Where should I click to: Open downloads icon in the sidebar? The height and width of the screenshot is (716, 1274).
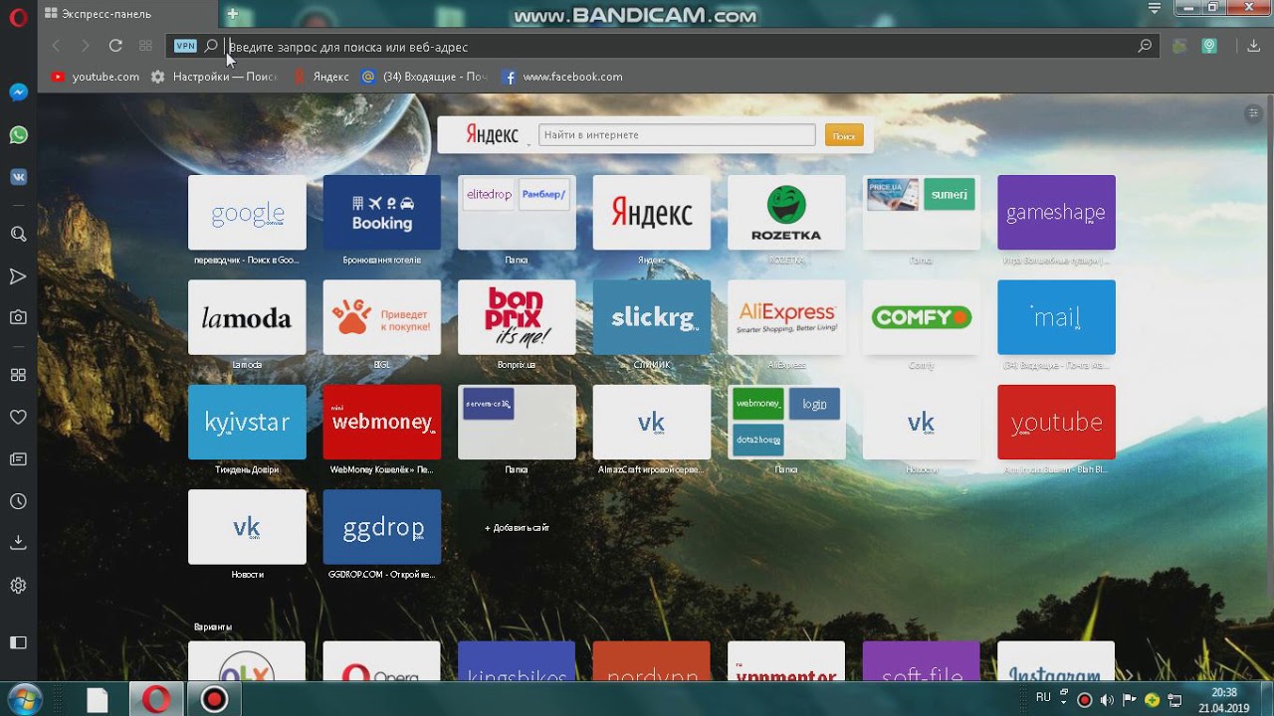18,543
